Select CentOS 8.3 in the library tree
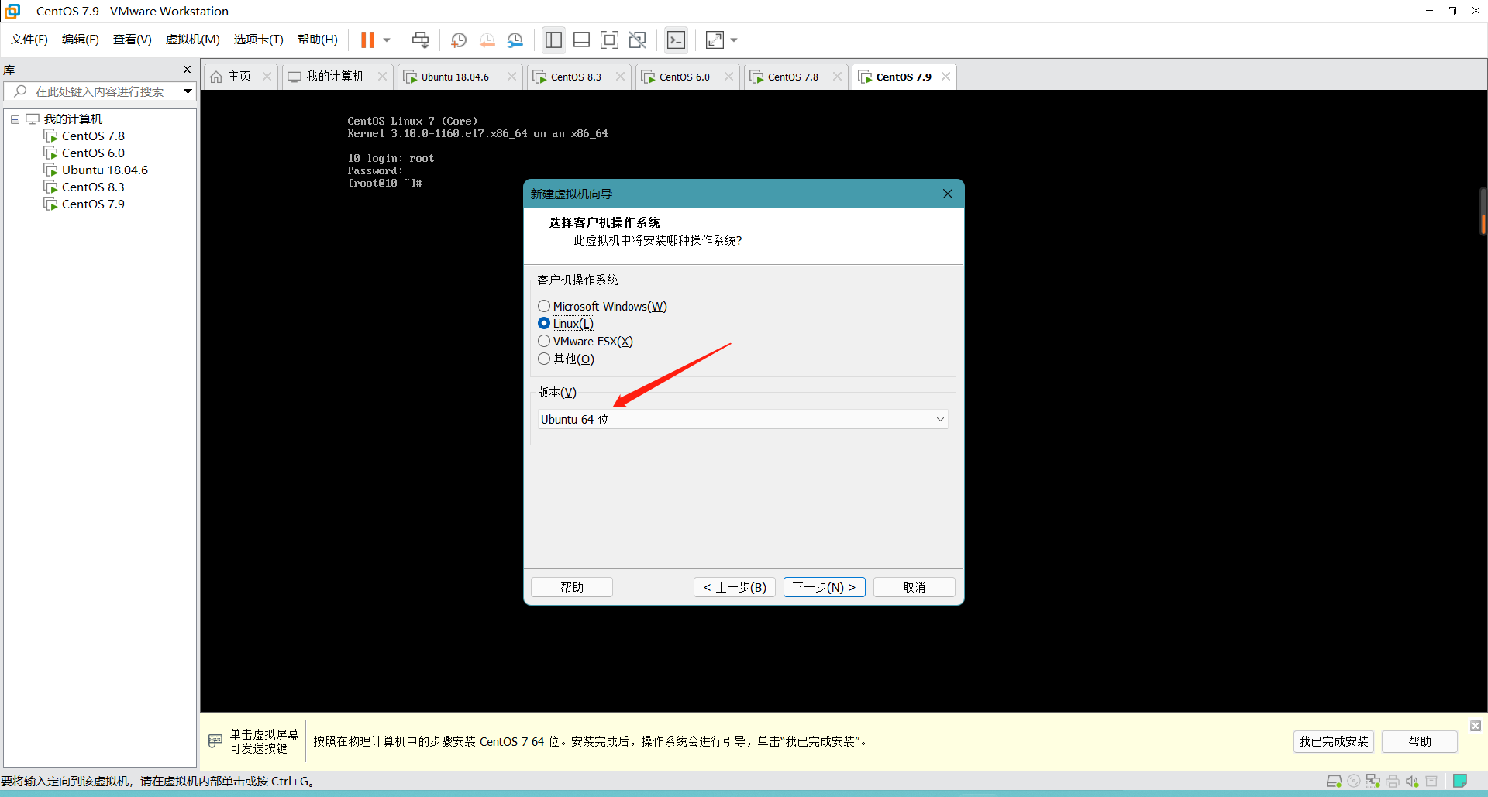Screen dimensions: 1488x797 [x=93, y=187]
